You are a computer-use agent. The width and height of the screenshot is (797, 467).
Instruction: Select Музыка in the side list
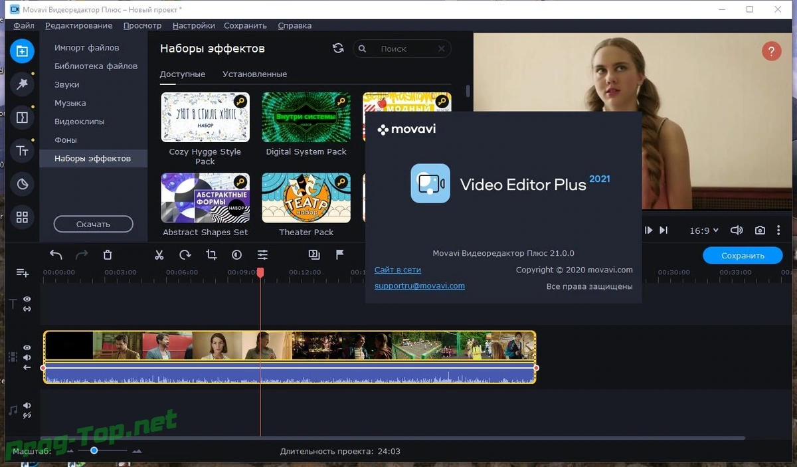93,103
